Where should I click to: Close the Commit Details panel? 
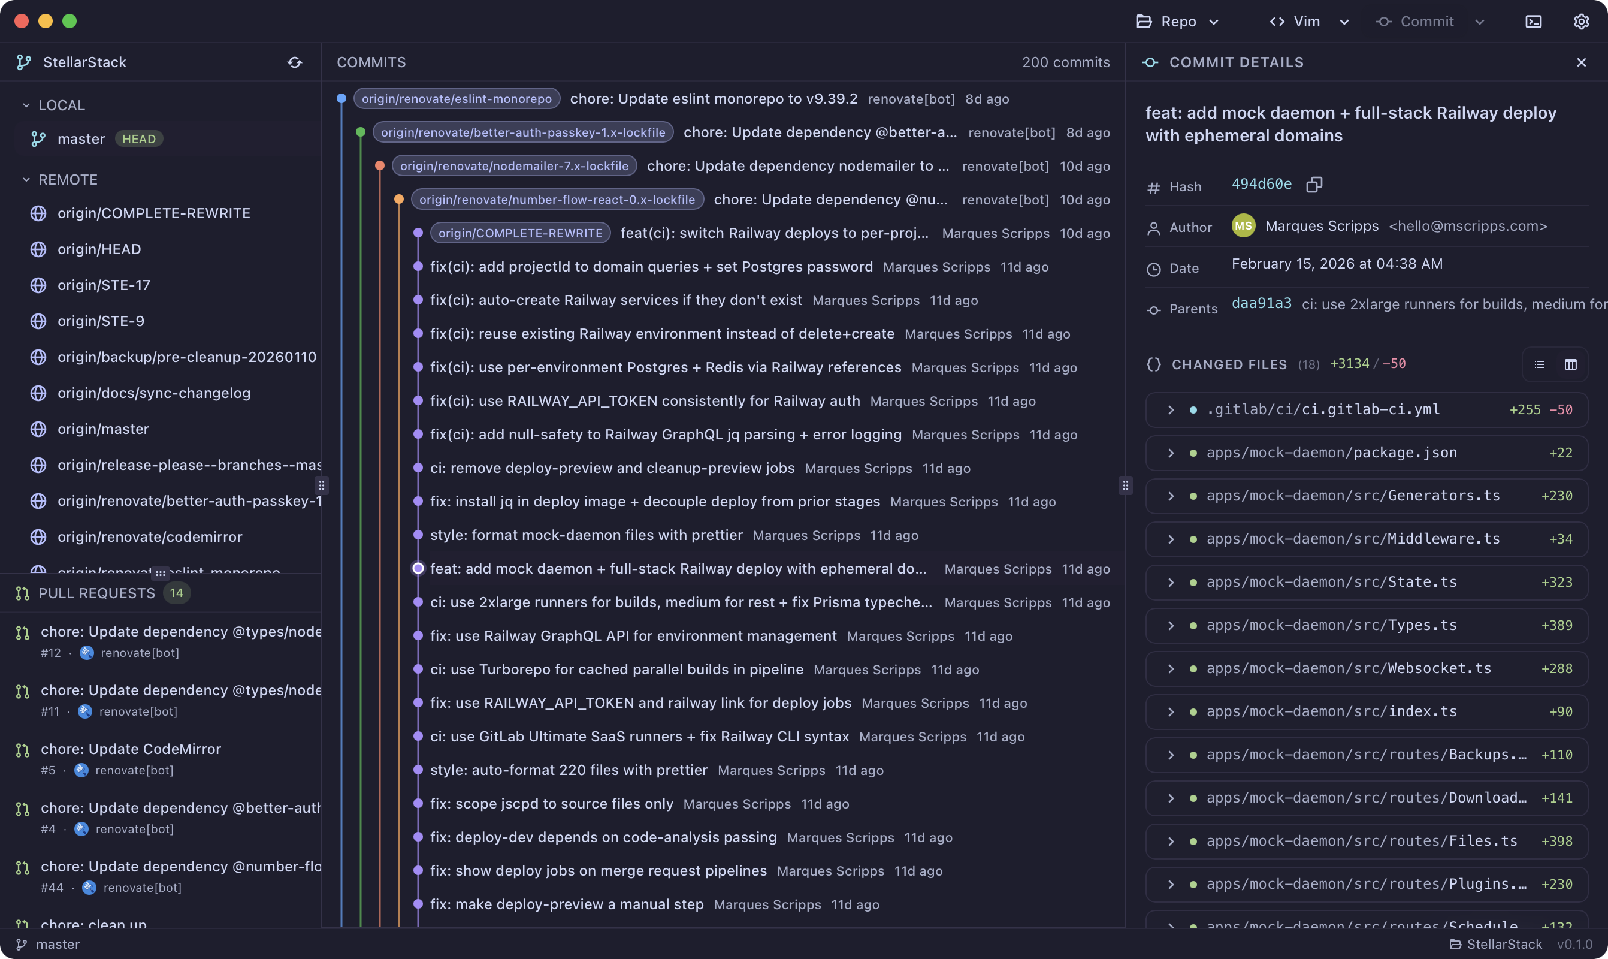click(x=1581, y=62)
